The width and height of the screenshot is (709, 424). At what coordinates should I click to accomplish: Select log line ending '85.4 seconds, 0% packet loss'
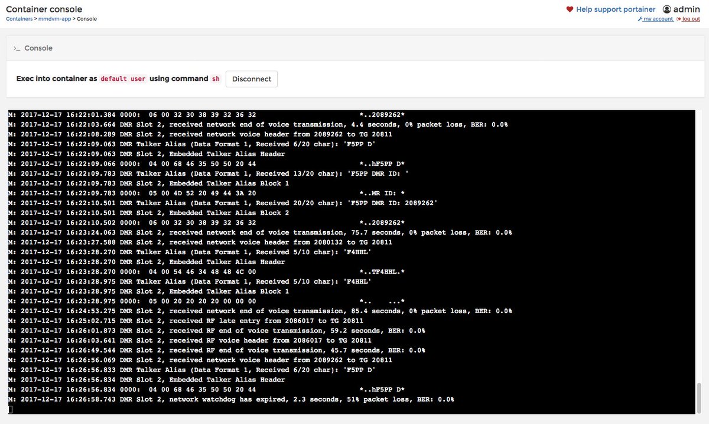coord(260,311)
